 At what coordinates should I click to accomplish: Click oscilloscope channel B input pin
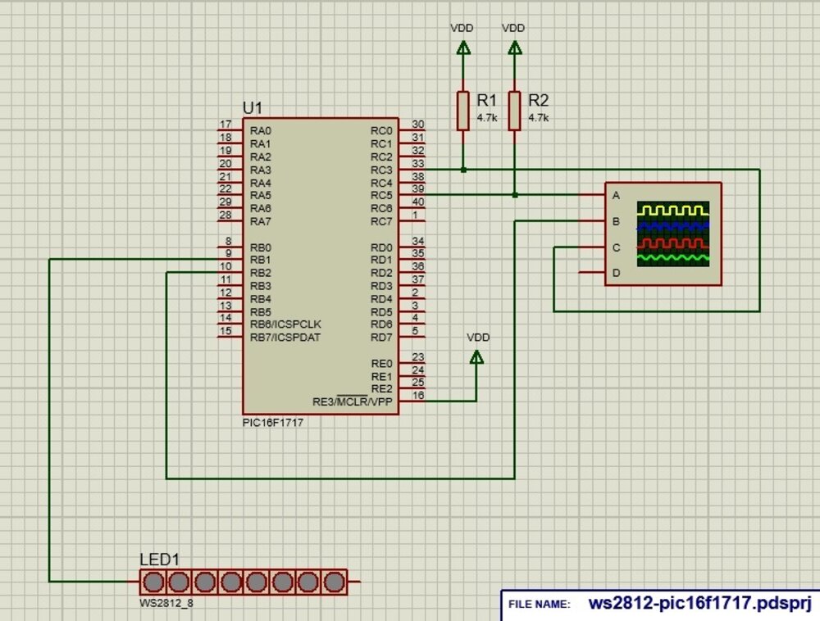(592, 221)
